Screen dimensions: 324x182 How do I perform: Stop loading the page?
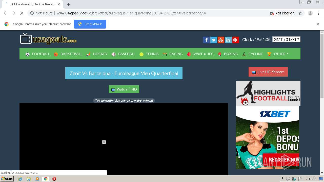pyautogui.click(x=22, y=13)
